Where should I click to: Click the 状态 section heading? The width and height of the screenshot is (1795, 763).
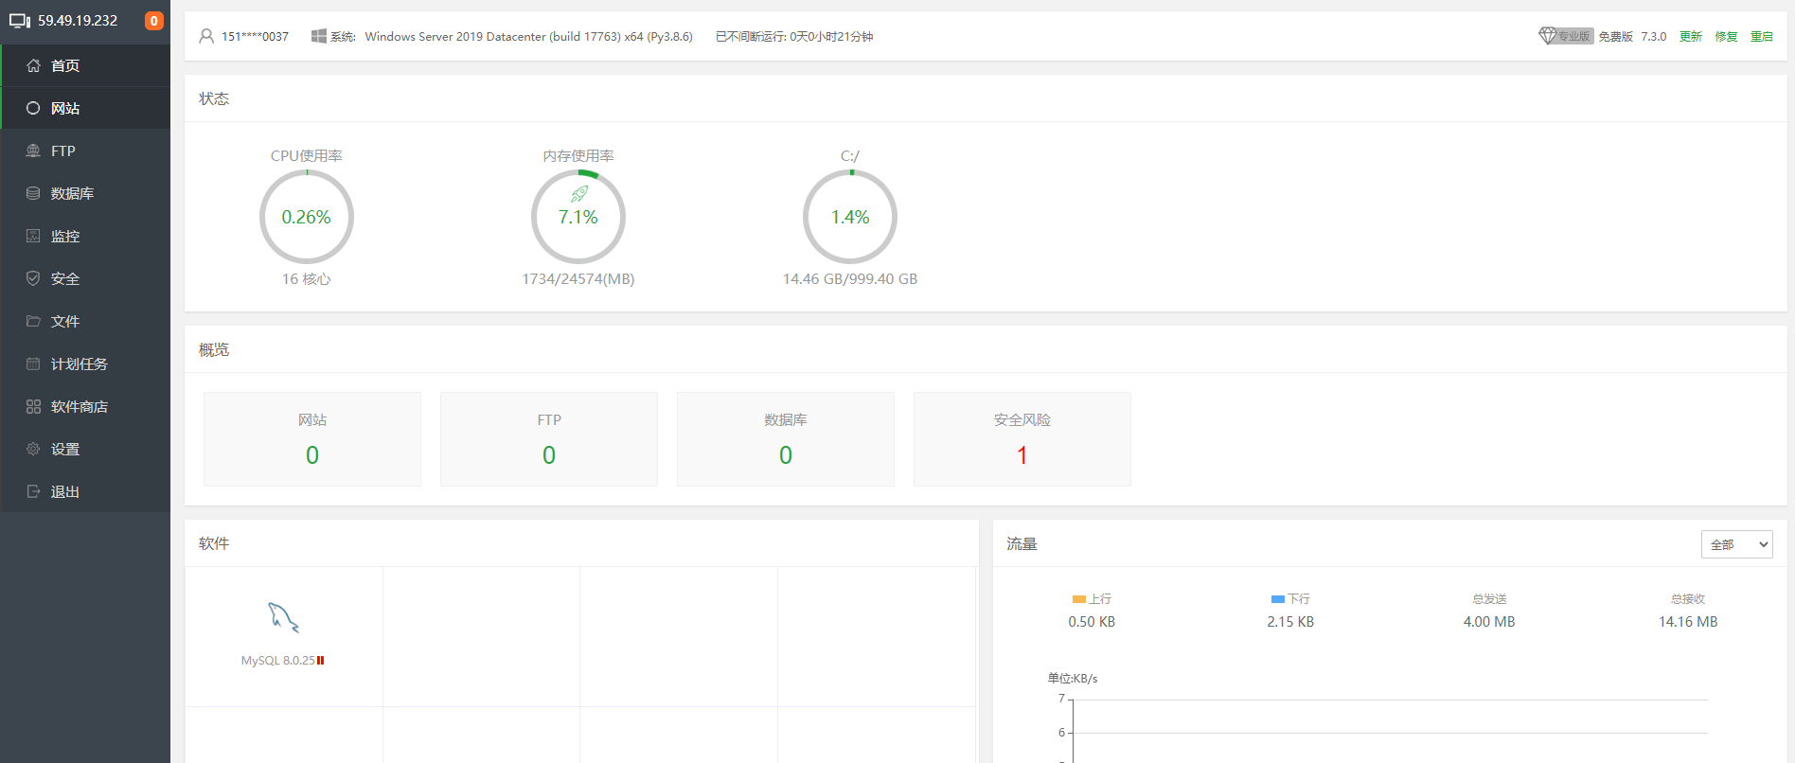[x=214, y=98]
